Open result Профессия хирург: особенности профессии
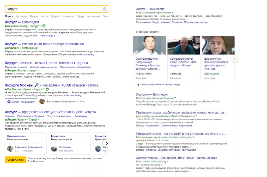Viewport: 267px width, 177px height. click(x=181, y=113)
